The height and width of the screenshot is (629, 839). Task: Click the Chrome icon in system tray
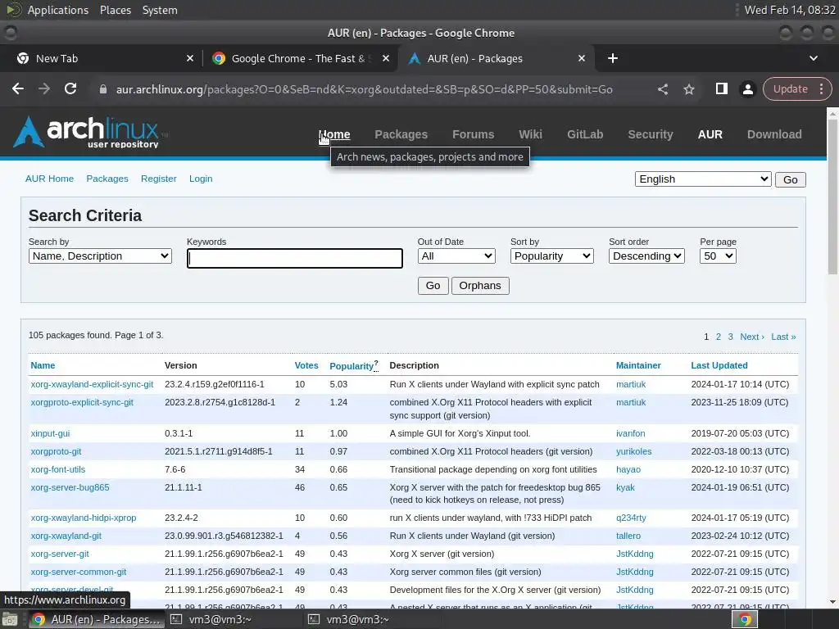[x=744, y=619]
